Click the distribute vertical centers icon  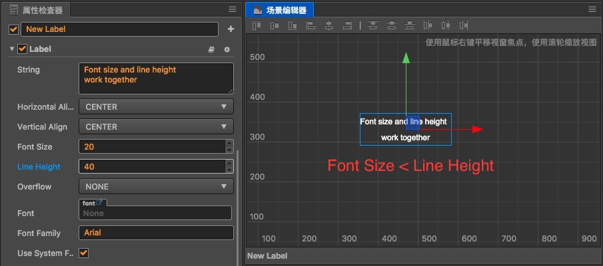click(x=392, y=26)
